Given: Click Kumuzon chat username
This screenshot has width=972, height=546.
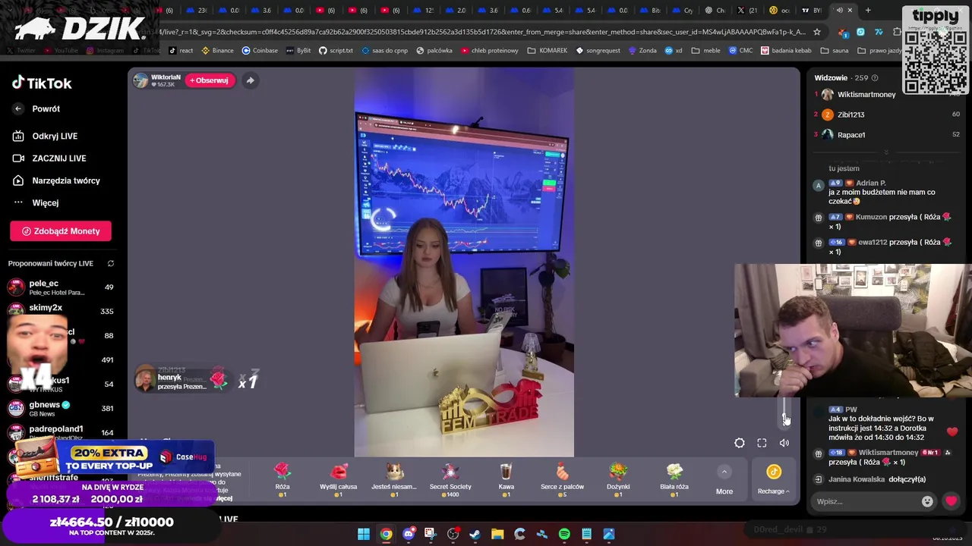Looking at the screenshot, I should [x=871, y=217].
